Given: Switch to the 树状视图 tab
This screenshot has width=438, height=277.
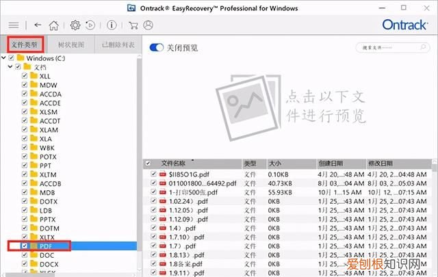Looking at the screenshot, I should point(71,44).
